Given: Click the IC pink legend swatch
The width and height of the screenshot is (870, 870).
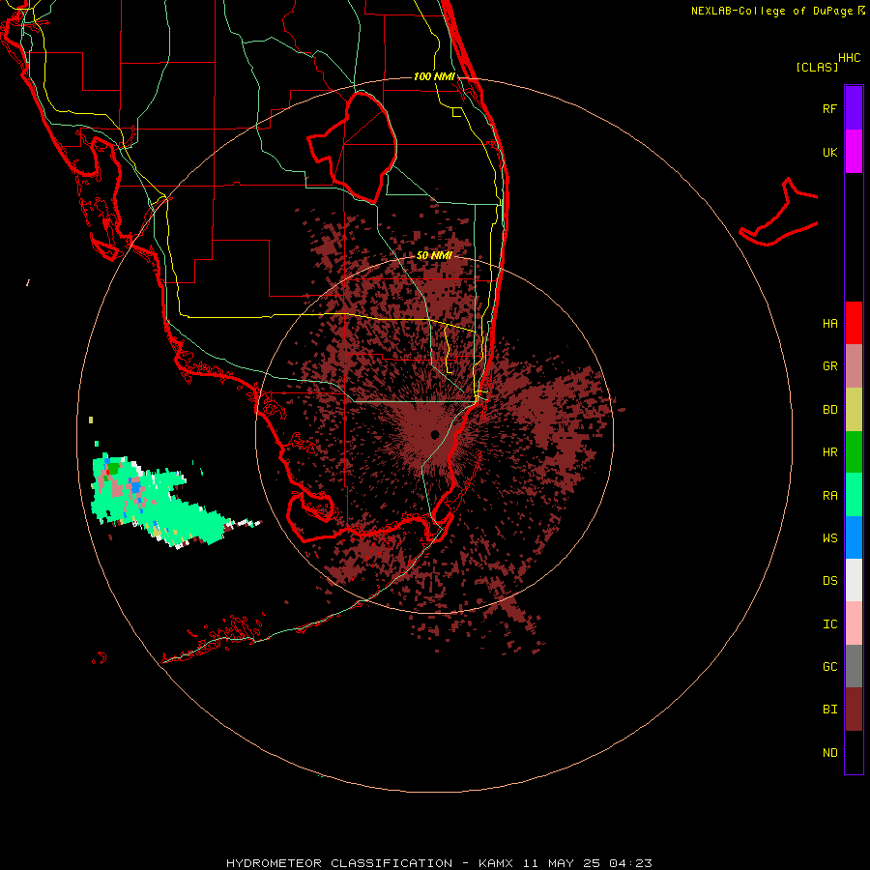Looking at the screenshot, I should point(854,623).
